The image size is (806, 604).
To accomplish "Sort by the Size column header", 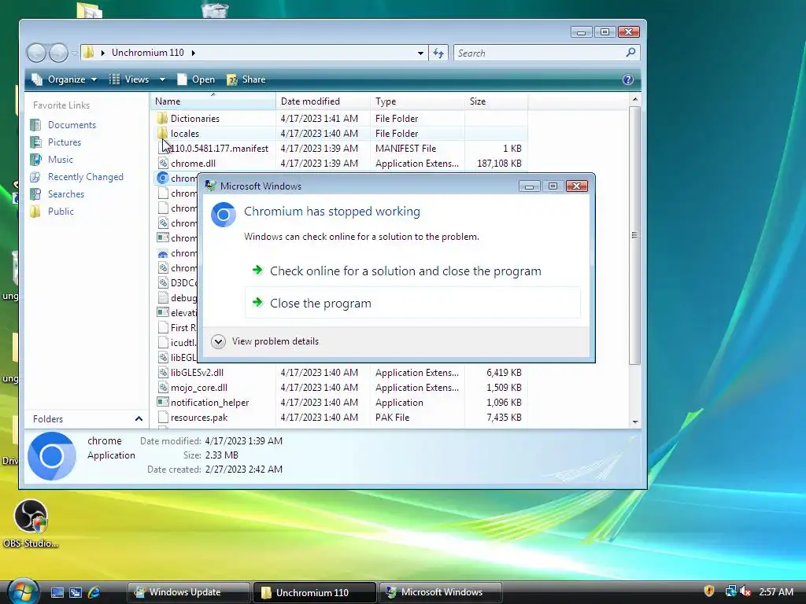I will 496,101.
